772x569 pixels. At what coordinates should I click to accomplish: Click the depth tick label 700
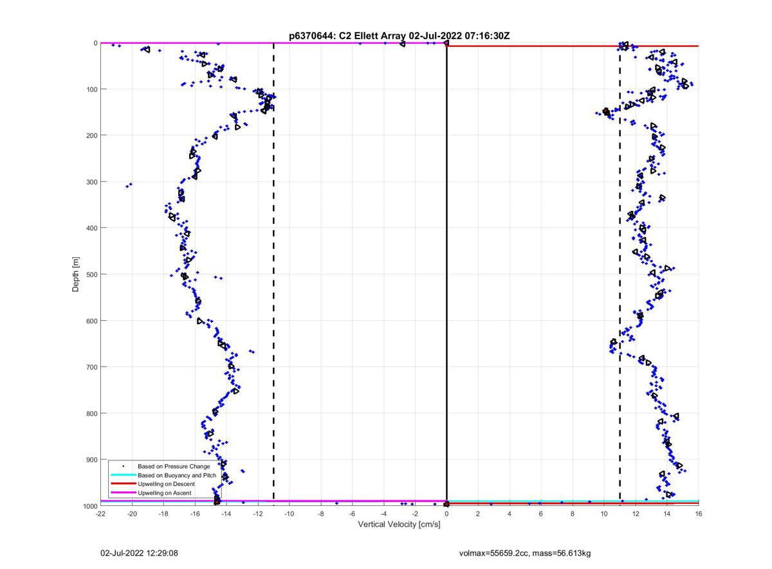(91, 367)
